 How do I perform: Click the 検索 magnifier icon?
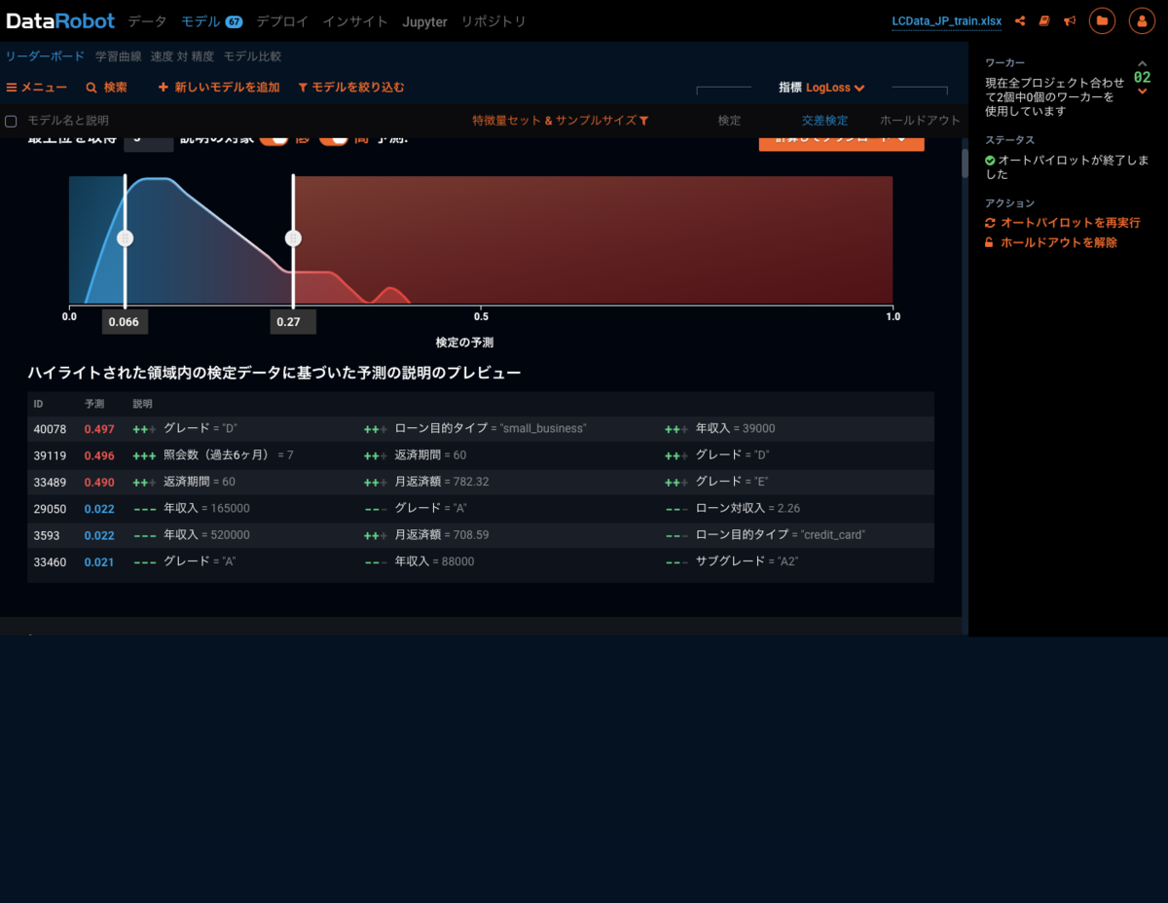91,88
